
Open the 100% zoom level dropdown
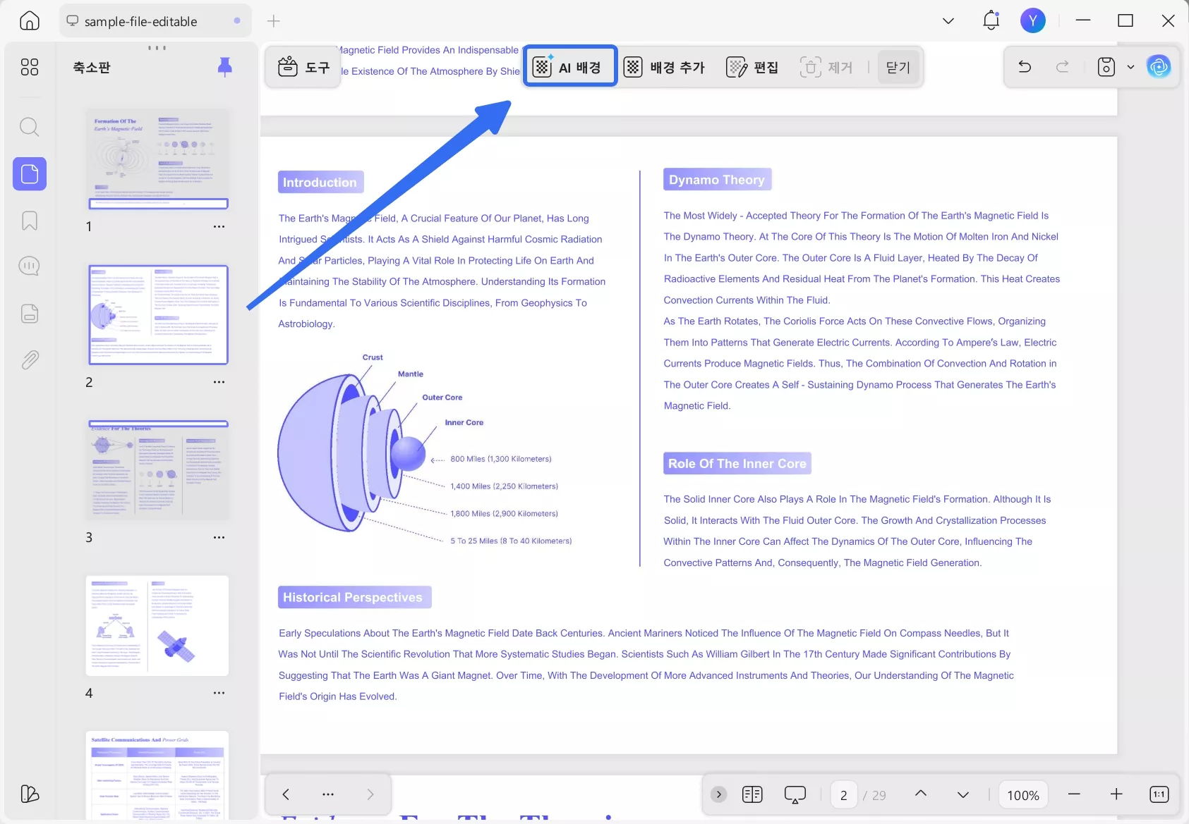coord(1023,794)
